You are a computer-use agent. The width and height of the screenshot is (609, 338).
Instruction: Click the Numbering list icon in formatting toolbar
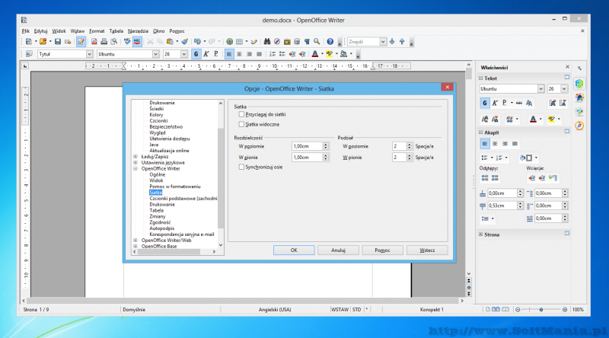[x=273, y=54]
